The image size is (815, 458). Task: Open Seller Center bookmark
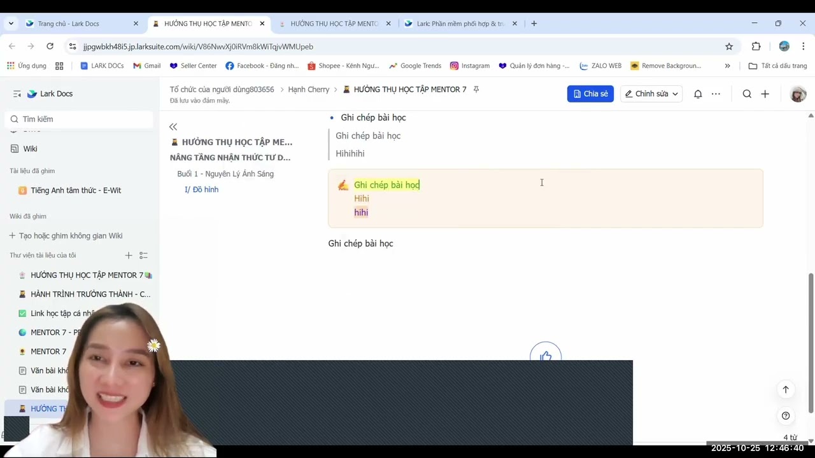pos(193,66)
